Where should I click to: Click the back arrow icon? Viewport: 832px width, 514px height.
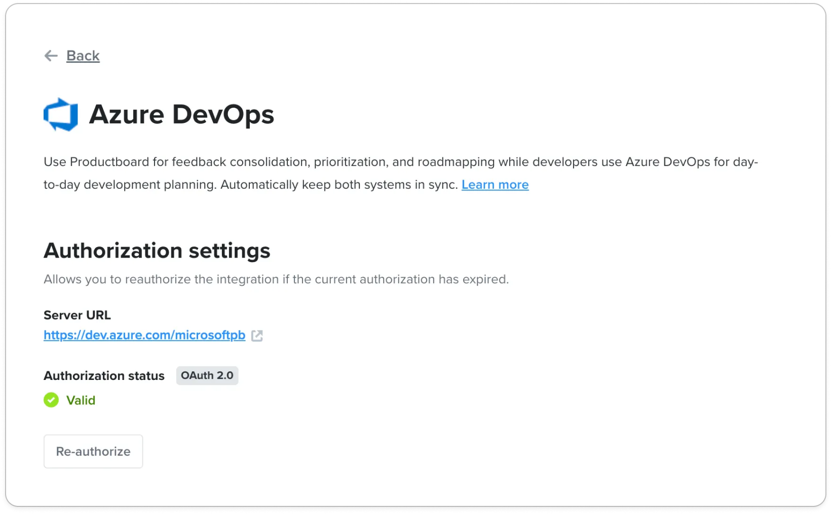coord(51,56)
